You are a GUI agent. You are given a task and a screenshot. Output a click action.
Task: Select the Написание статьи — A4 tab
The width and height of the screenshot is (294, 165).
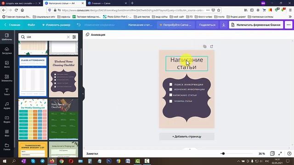tap(64, 3)
